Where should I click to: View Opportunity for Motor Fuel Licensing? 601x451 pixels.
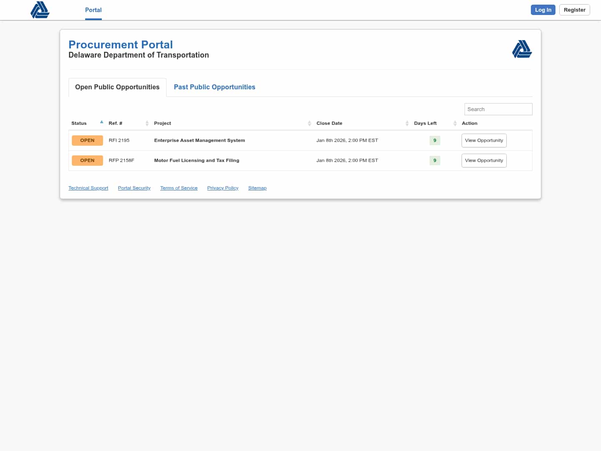[484, 160]
